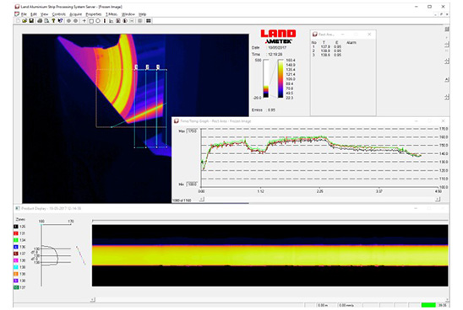Click the Max value field on graph
This screenshot has height=310, width=463.
(192, 131)
